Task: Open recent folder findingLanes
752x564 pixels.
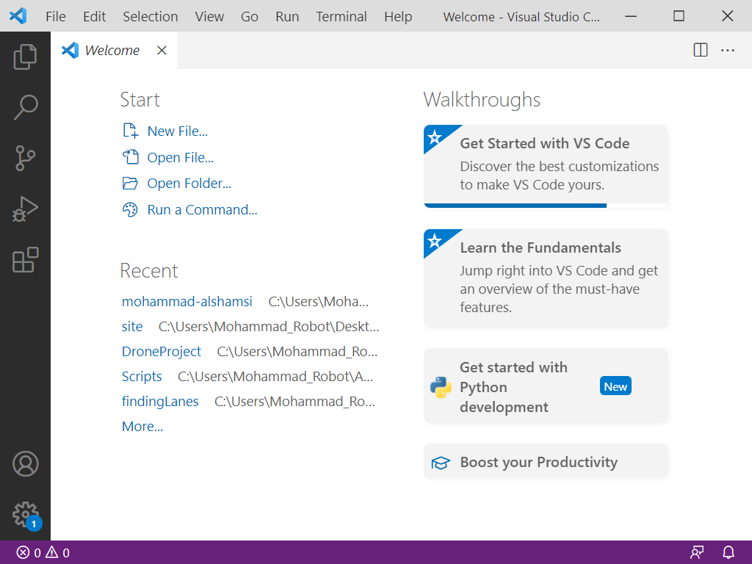Action: 159,402
